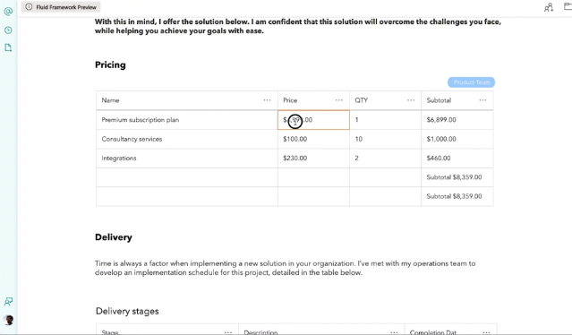This screenshot has height=335, width=572.
Task: Click the $230.00 price cell
Action: pos(313,158)
